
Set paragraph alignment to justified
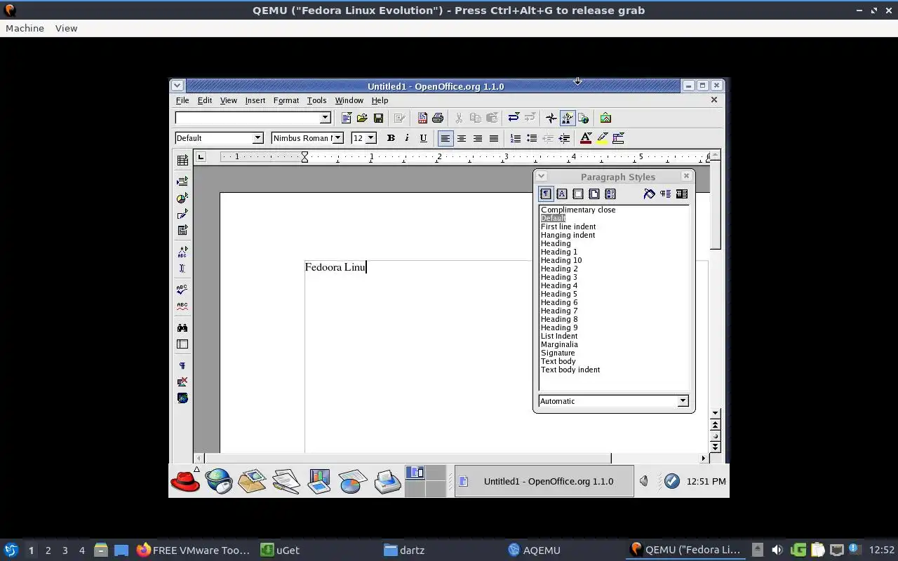tap(494, 138)
